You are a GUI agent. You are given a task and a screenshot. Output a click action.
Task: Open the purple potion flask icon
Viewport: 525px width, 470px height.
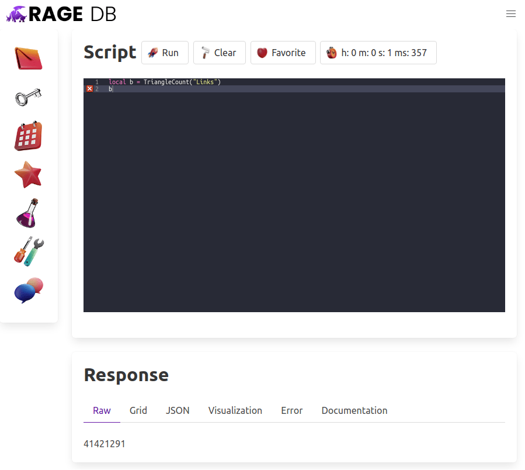point(29,213)
